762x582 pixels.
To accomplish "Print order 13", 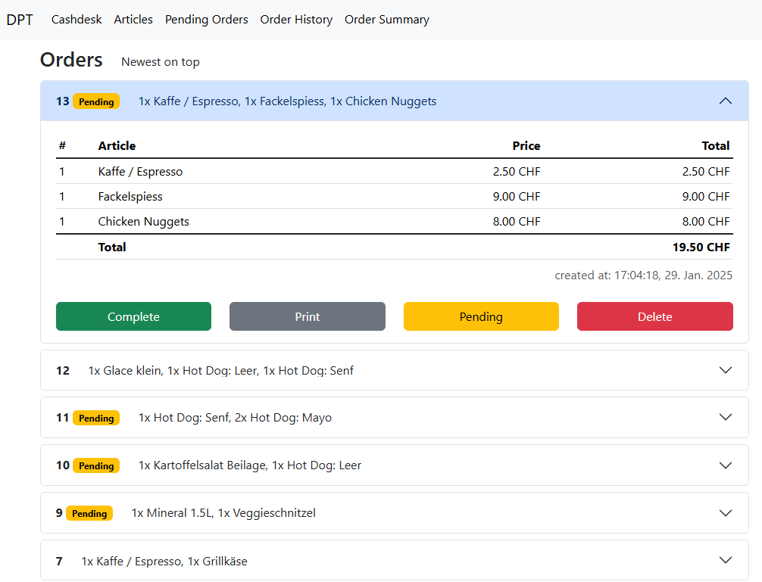I will 307,316.
